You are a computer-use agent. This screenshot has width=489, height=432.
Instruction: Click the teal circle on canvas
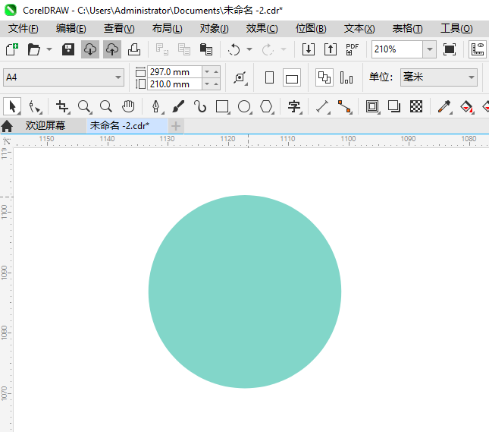point(245,292)
